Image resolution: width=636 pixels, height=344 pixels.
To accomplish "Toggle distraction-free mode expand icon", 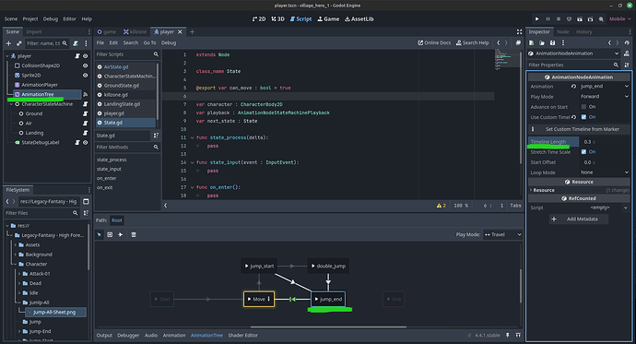I will (x=519, y=31).
